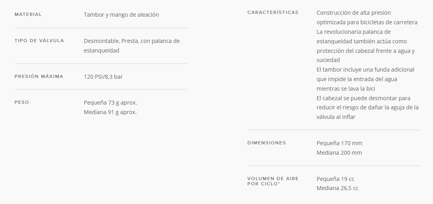
Task: Click the PRESIÓN MÁXIMA label
Action: coord(39,76)
